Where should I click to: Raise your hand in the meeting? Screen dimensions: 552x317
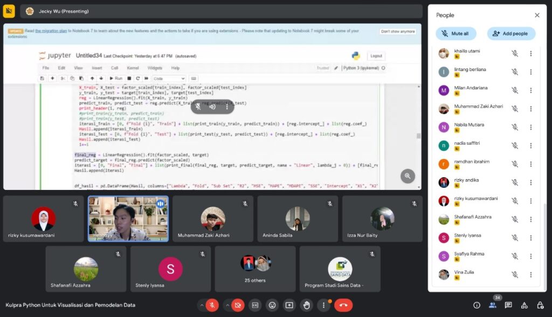pos(307,305)
